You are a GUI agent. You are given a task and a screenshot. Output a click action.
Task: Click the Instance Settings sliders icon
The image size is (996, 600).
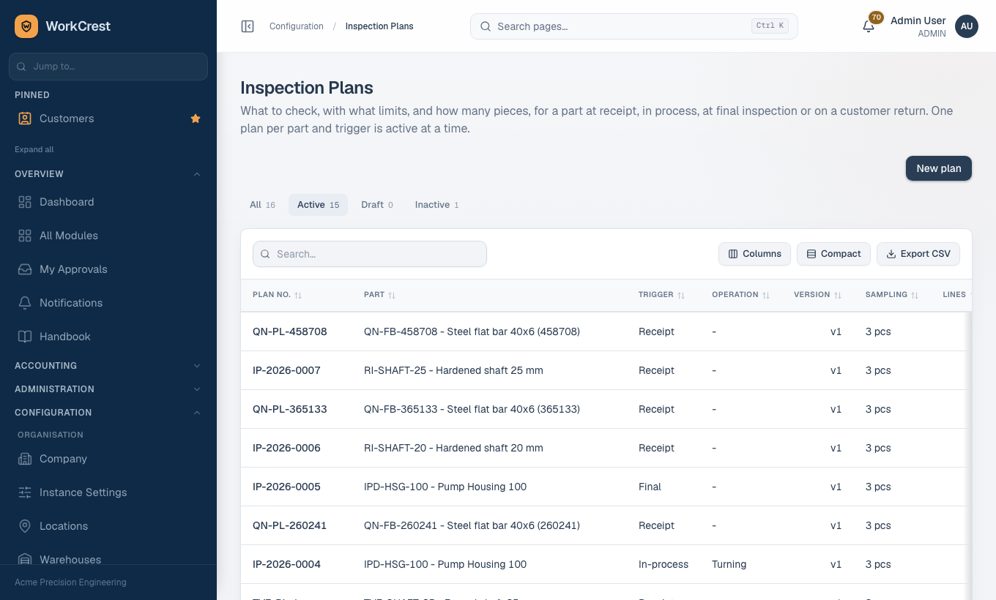pyautogui.click(x=25, y=492)
